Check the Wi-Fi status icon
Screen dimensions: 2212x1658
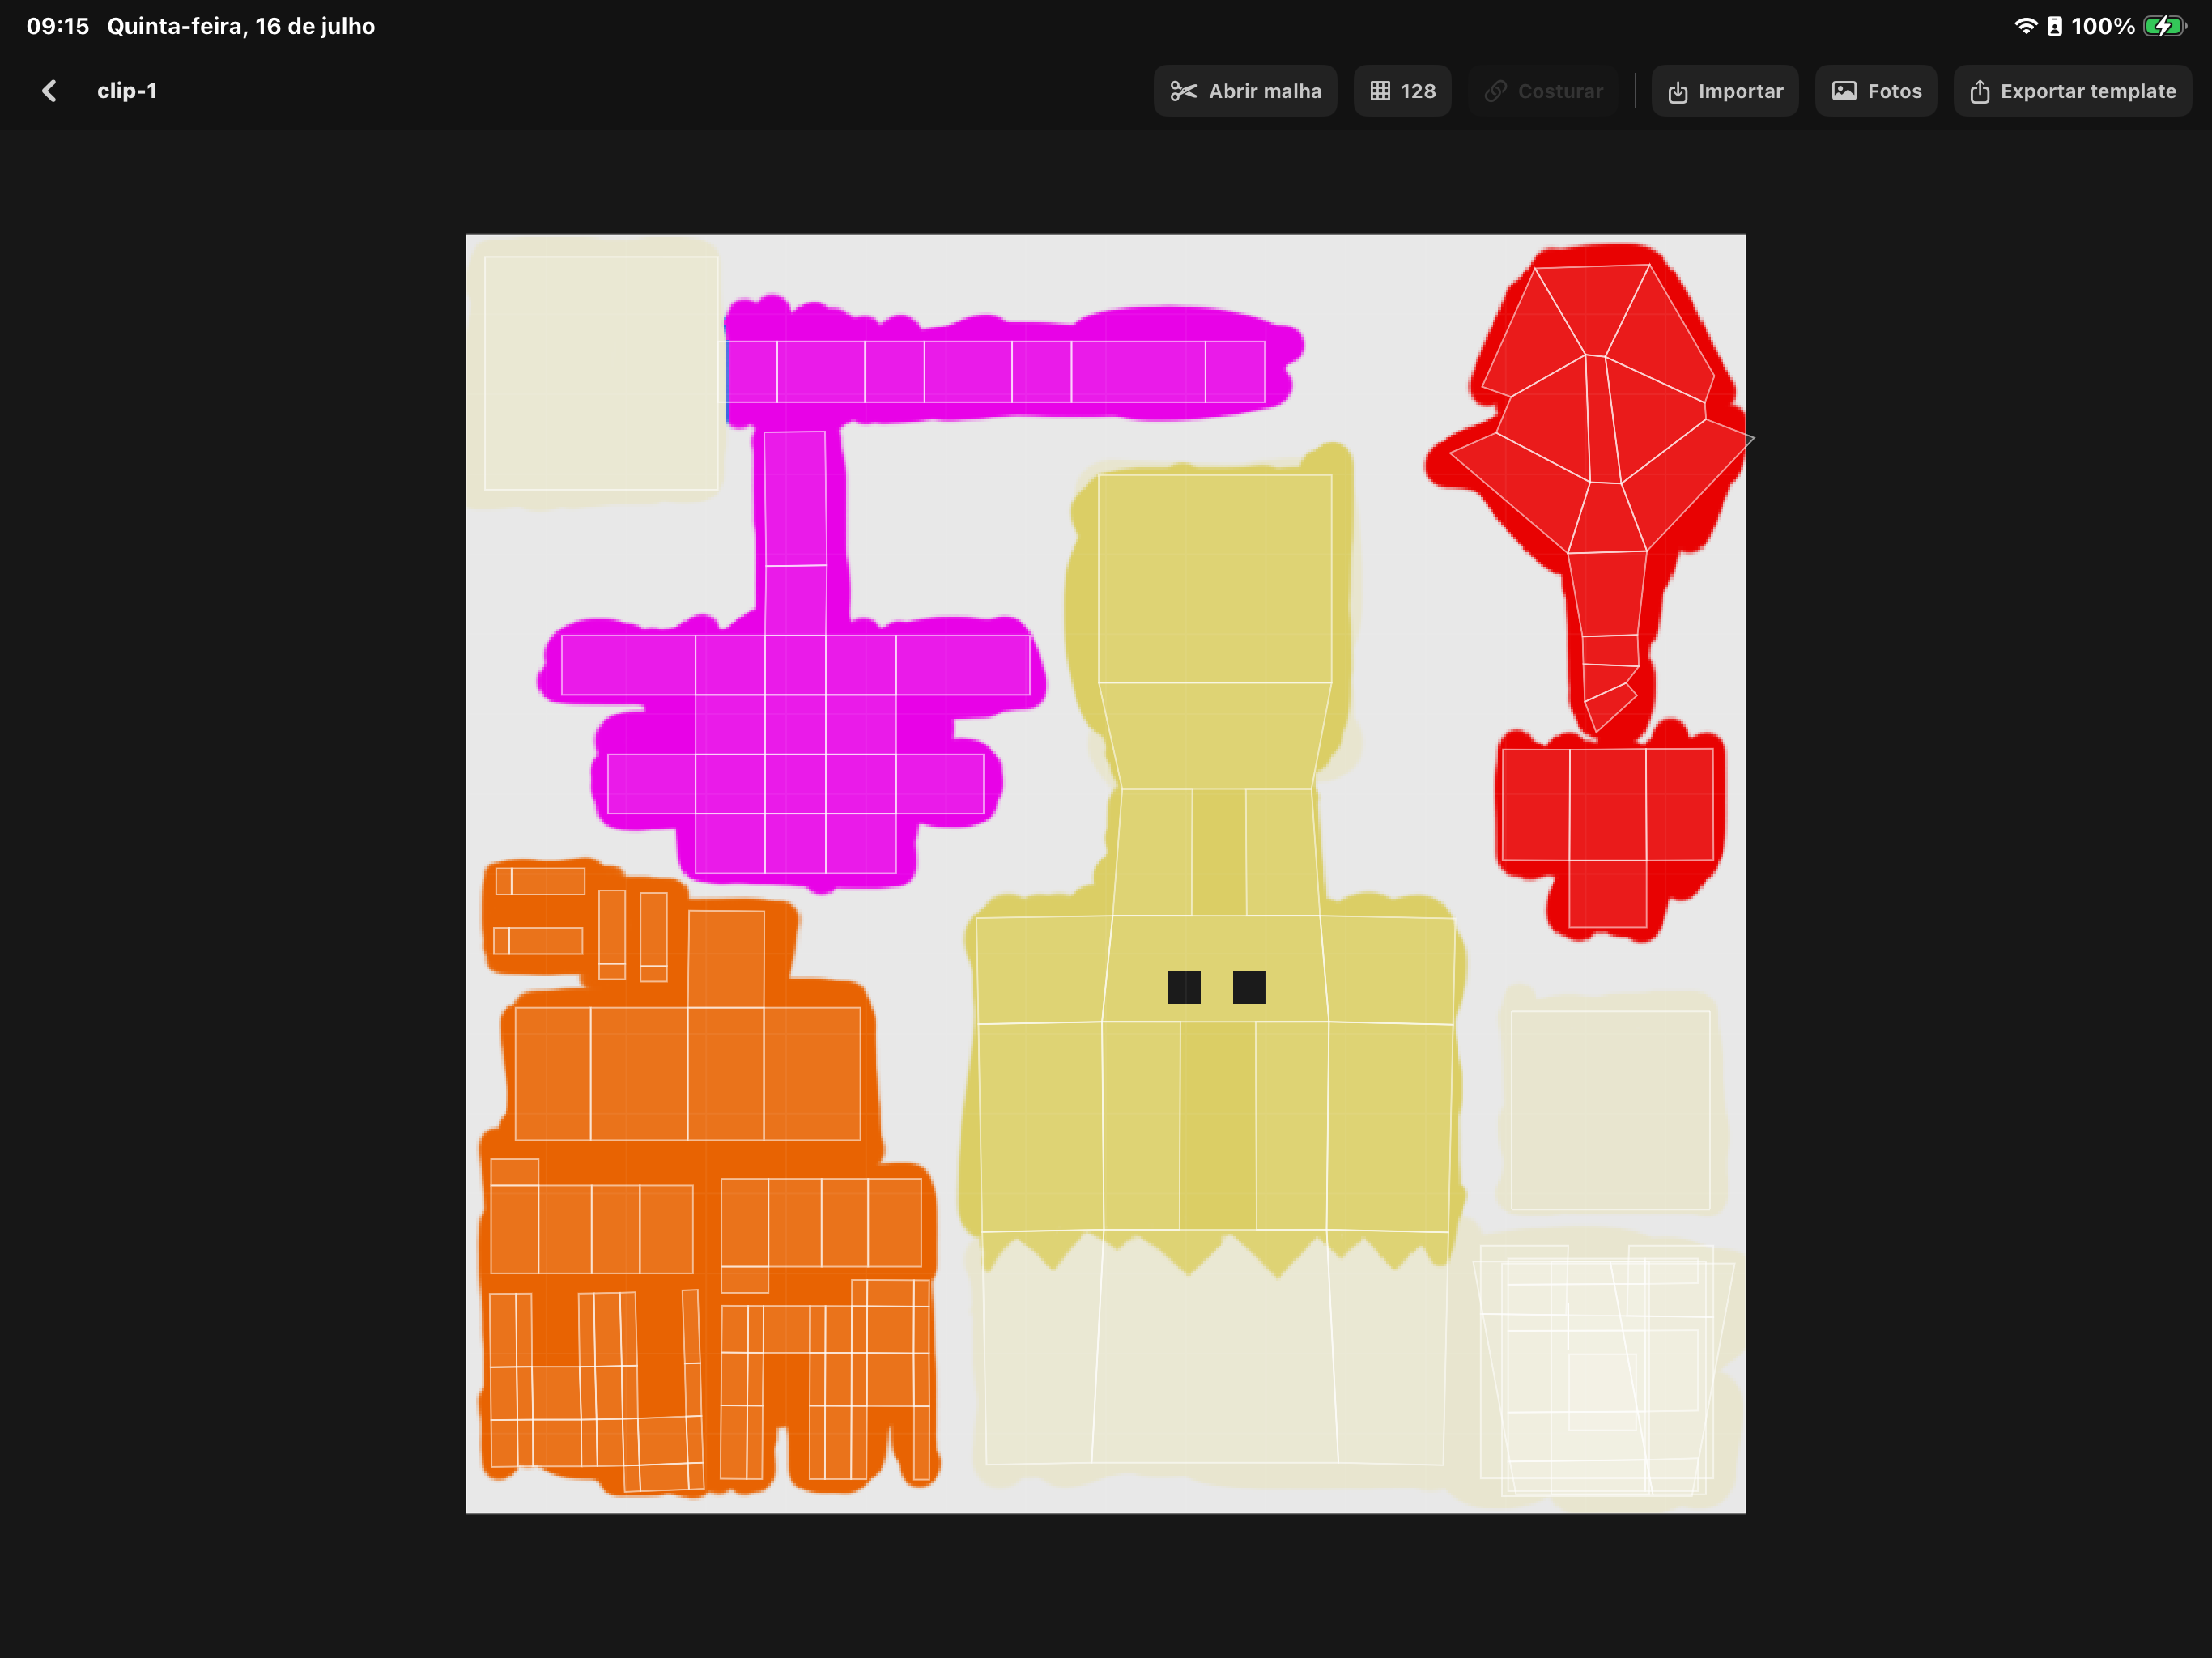(2025, 26)
